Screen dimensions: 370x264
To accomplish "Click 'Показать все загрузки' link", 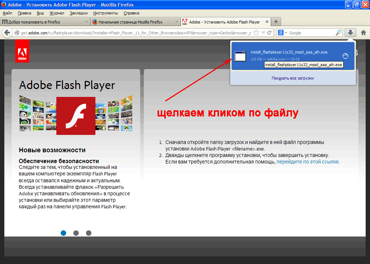I will [x=293, y=78].
